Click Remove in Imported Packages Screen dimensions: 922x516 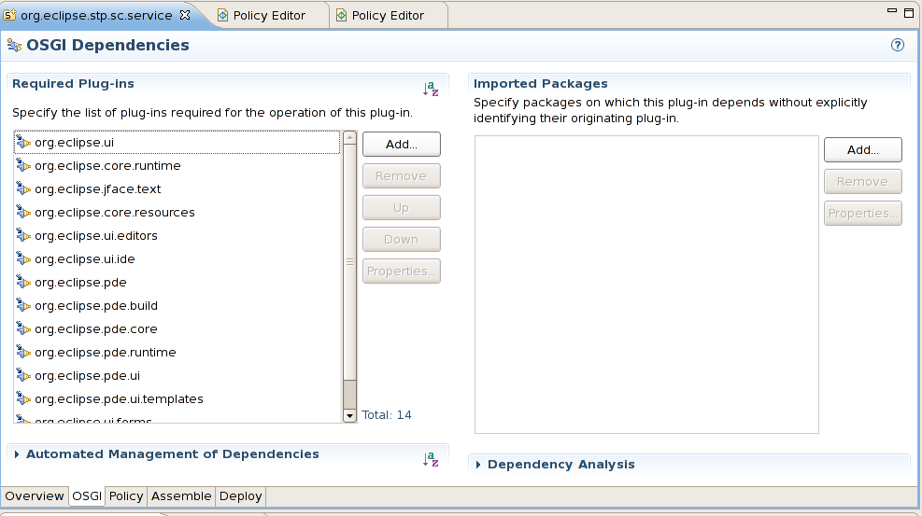862,181
